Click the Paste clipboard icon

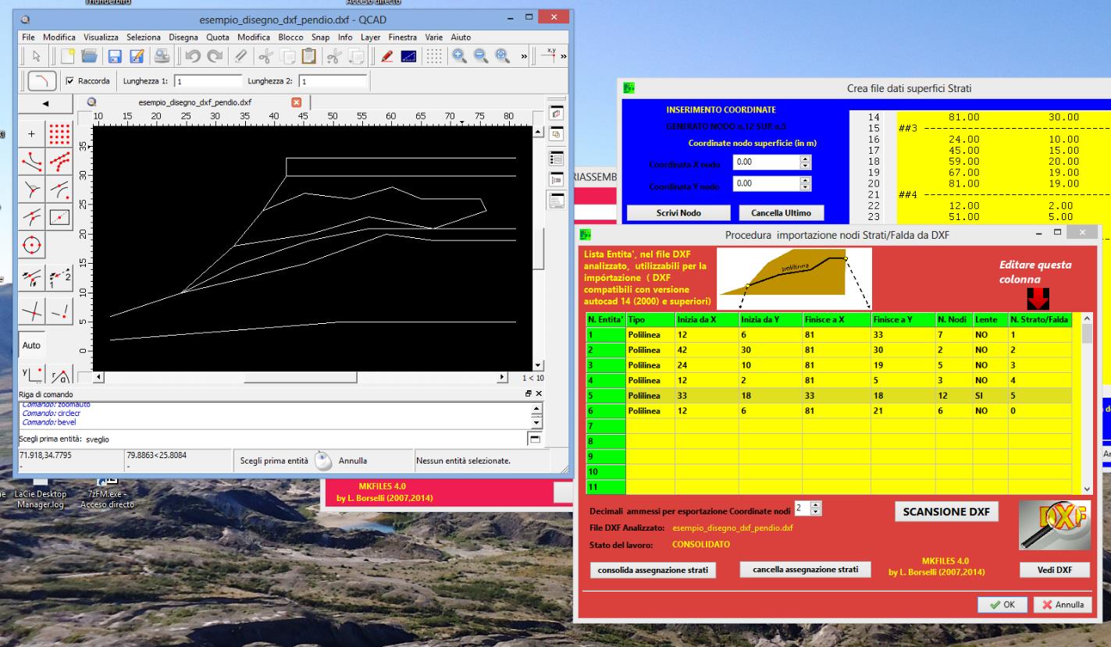coord(310,57)
